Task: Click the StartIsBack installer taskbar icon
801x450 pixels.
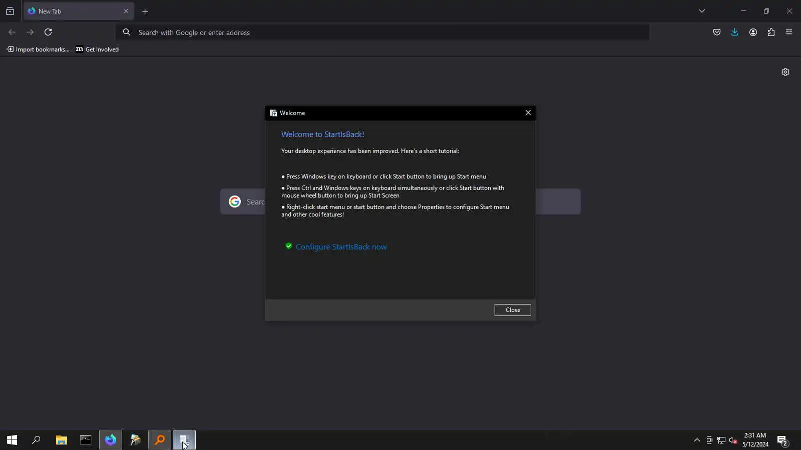Action: click(184, 440)
